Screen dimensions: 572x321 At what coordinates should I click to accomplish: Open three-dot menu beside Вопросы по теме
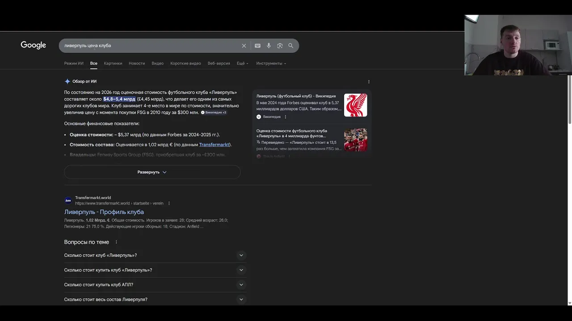[x=116, y=242]
